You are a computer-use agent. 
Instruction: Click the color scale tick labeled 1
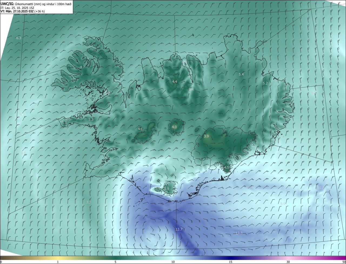58,262
